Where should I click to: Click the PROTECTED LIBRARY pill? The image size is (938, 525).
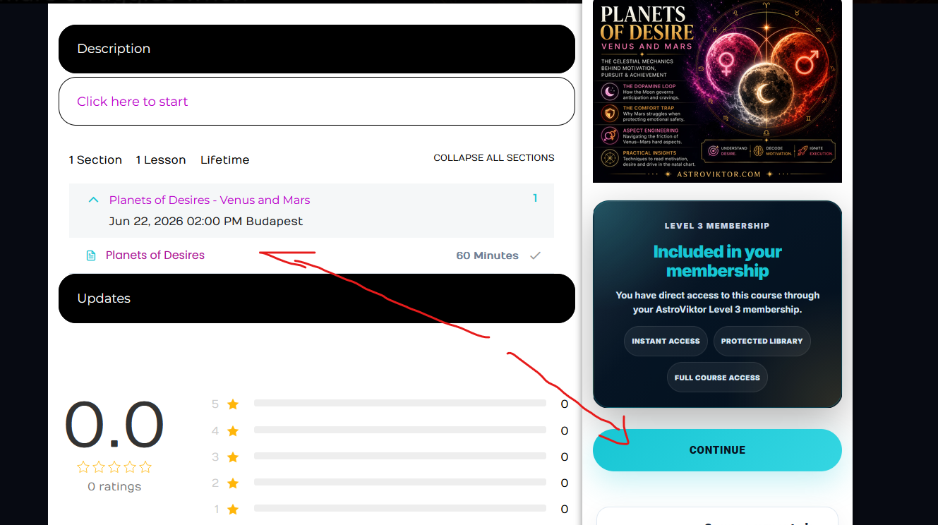pyautogui.click(x=762, y=341)
